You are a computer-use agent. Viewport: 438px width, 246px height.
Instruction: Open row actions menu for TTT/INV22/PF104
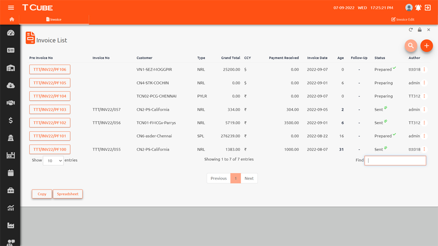pyautogui.click(x=424, y=96)
